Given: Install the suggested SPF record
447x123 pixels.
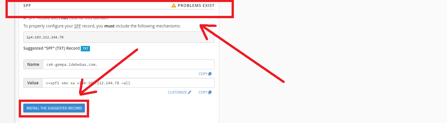Looking at the screenshot, I should (54, 108).
